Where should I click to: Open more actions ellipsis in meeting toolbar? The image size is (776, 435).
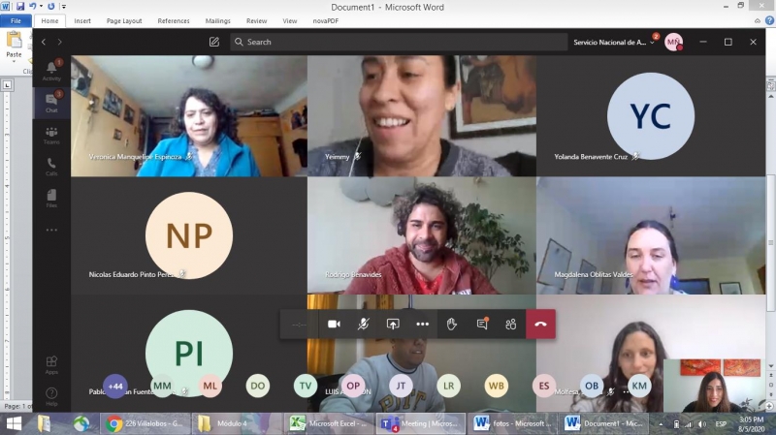422,325
